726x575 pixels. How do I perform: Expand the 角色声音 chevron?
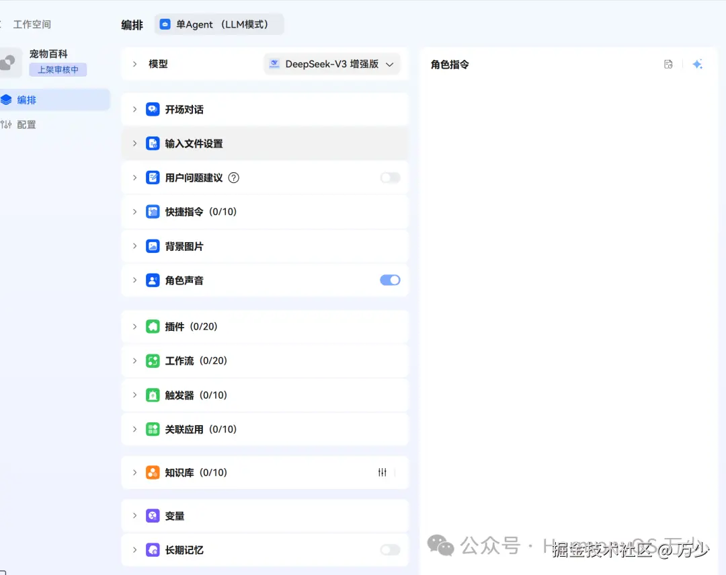pos(134,280)
